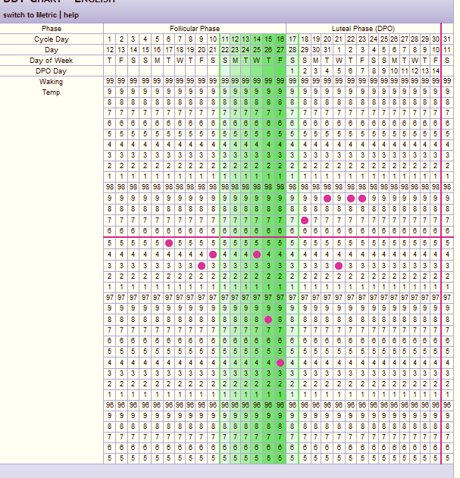Click DPO Day cell '14'
Image resolution: width=460 pixels, height=478 pixels.
click(x=436, y=71)
